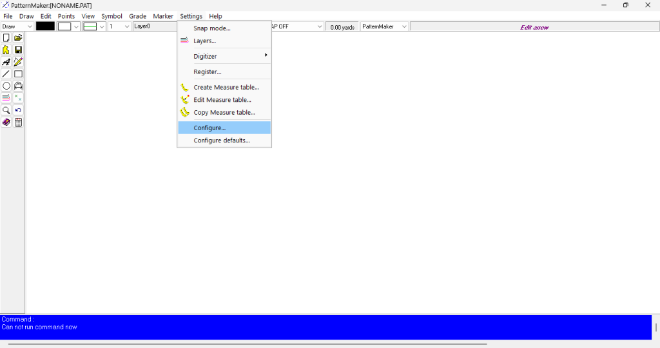Click the horizontal scrollbar at bottom
This screenshot has height=348, width=660.
(x=247, y=343)
